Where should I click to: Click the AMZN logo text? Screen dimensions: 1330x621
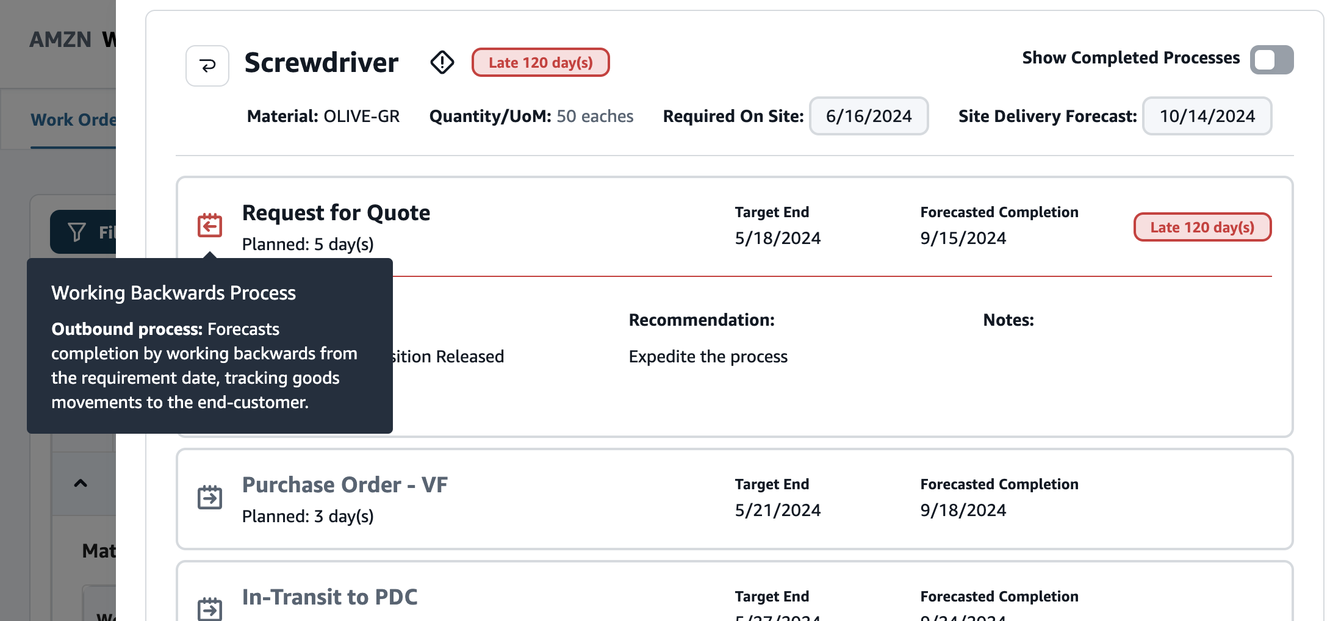point(60,40)
